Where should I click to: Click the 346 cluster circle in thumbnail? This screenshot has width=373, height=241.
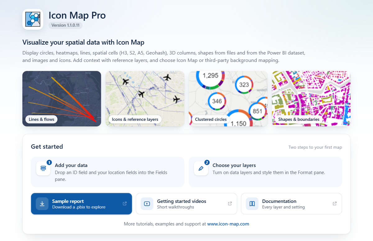[x=217, y=101]
